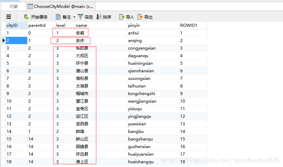Image resolution: width=283 pixels, height=167 pixels.
Task: Select the name cell 怀远县
Action: [101, 154]
